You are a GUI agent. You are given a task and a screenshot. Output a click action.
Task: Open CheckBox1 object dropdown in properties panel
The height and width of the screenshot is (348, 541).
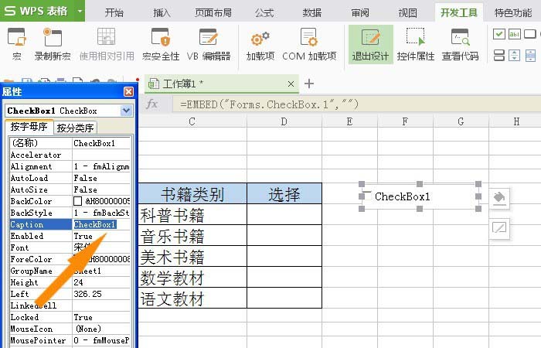pyautogui.click(x=126, y=111)
